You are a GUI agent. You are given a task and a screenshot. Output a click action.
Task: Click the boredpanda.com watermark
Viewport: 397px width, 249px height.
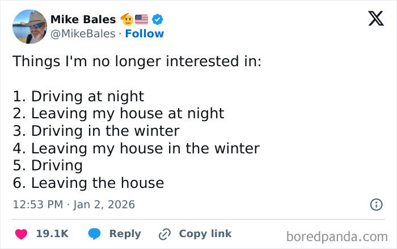tap(337, 235)
